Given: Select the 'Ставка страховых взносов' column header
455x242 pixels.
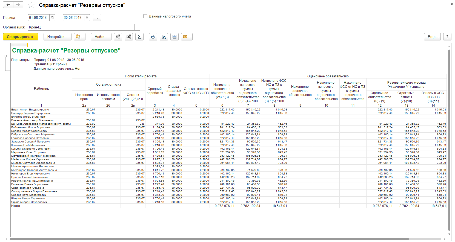Looking at the screenshot, I should pos(173,91).
